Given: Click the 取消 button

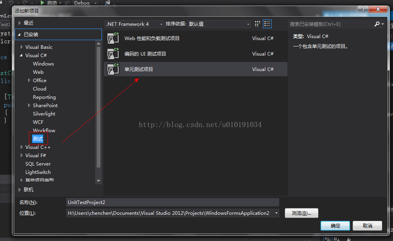Looking at the screenshot, I should click(x=368, y=226).
